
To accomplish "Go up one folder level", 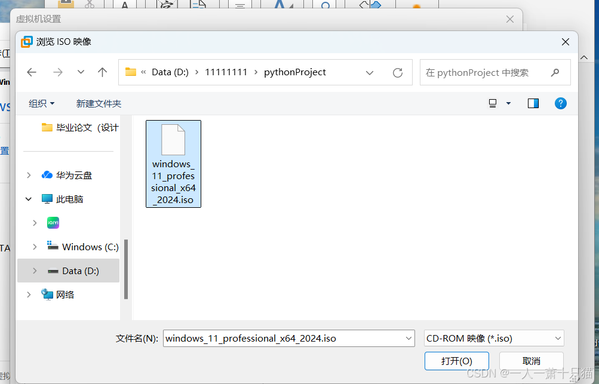I will coord(102,72).
